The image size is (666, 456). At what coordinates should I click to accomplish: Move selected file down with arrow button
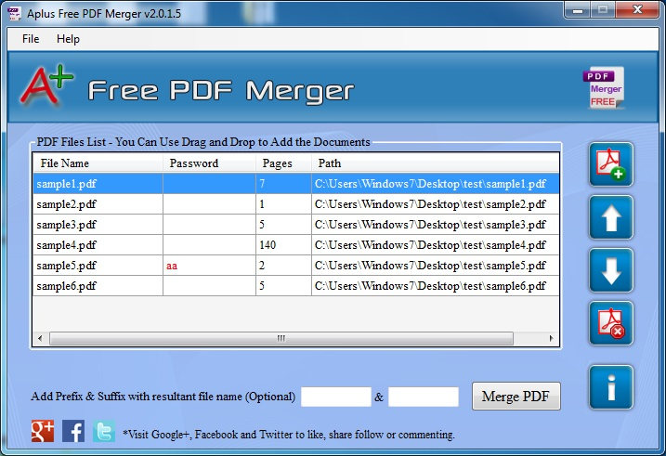(x=611, y=271)
